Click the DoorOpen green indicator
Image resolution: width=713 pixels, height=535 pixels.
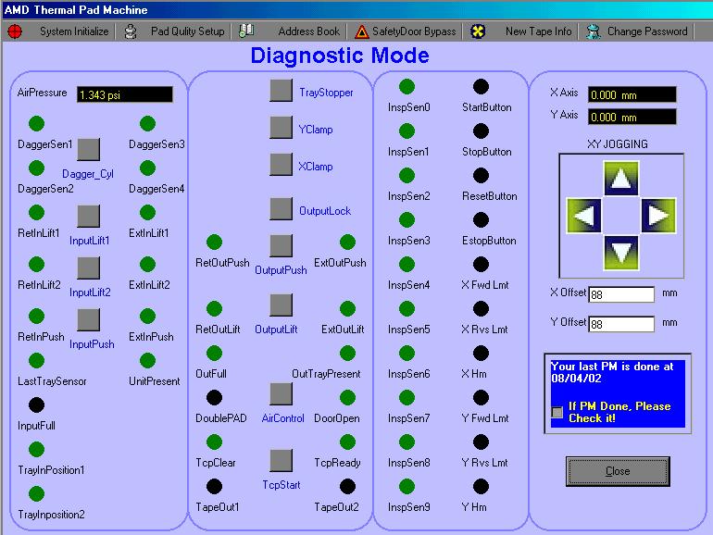pyautogui.click(x=347, y=397)
